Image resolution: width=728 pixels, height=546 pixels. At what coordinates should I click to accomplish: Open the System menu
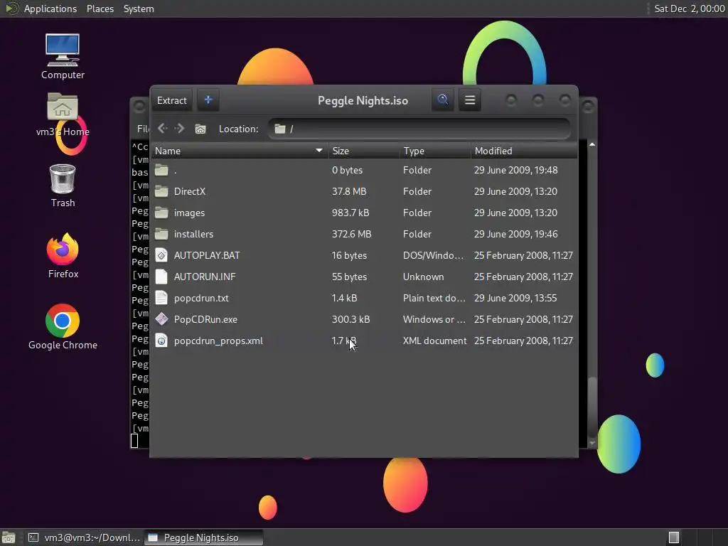click(x=139, y=9)
